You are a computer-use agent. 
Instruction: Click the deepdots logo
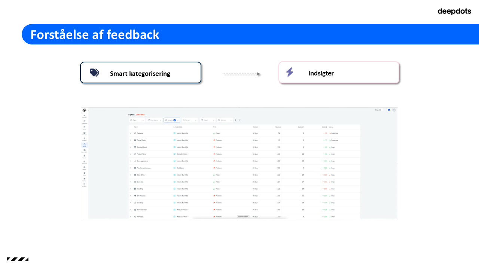click(454, 12)
